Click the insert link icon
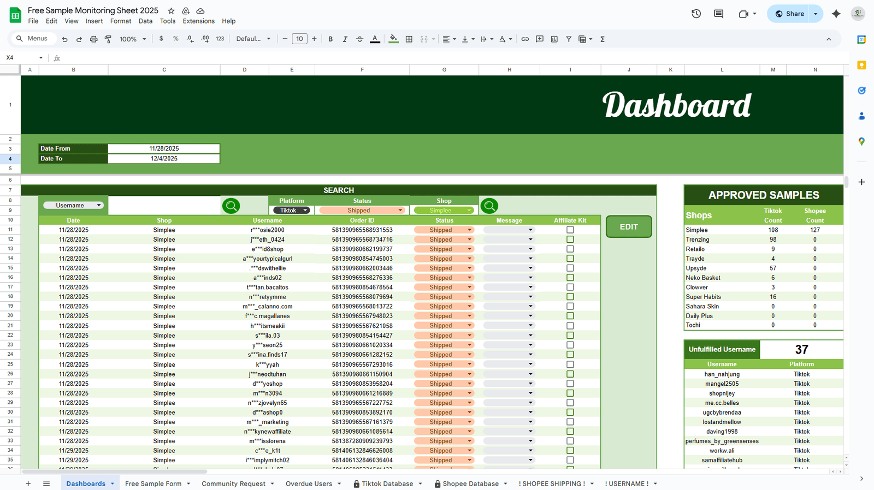The image size is (874, 490). 525,39
